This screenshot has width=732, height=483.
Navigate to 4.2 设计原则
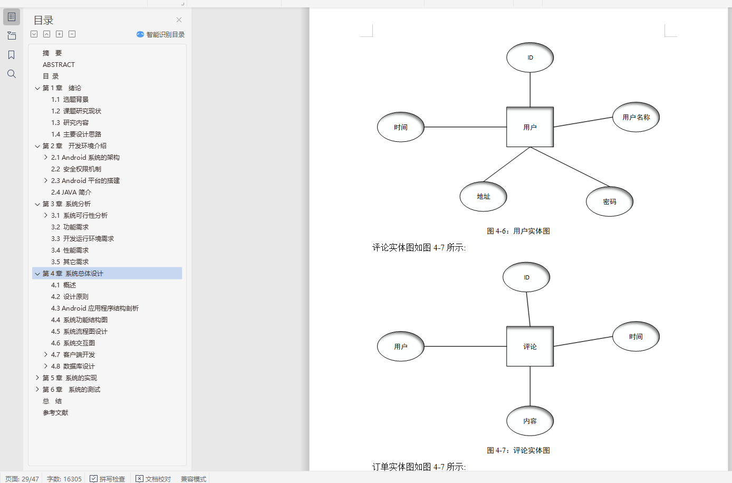(70, 297)
